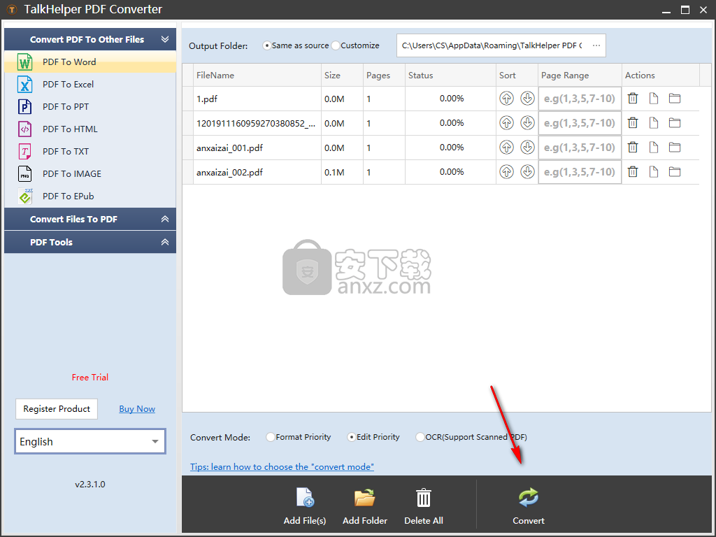
Task: Delete 1201911160959270380852 file row
Action: pos(632,123)
